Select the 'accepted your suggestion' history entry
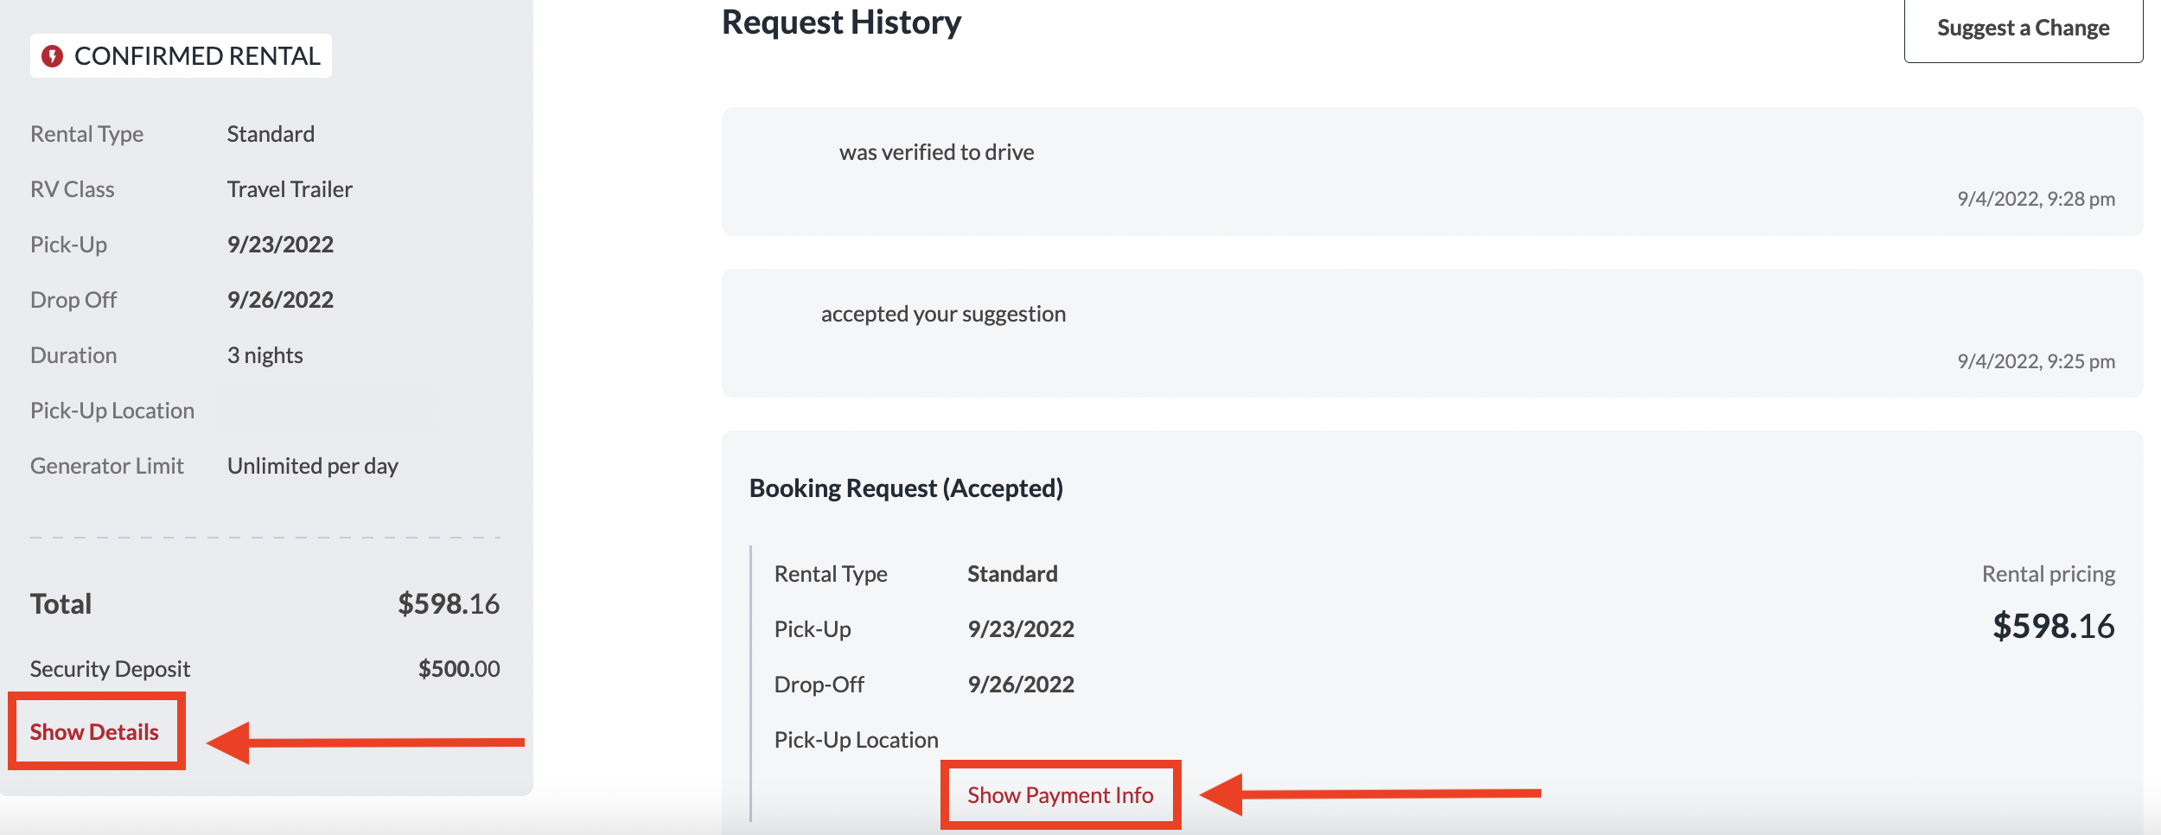 [943, 314]
